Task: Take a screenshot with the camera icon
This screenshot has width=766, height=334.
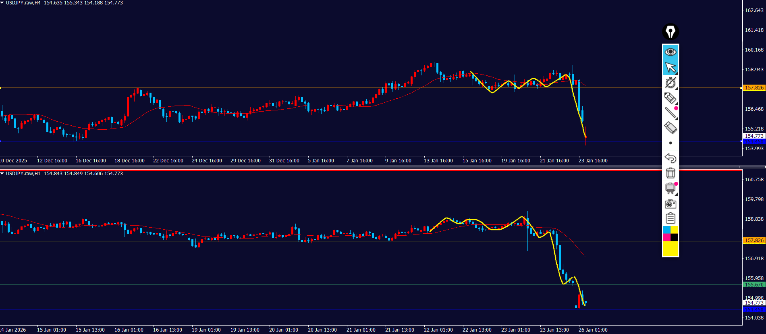Action: (x=671, y=204)
